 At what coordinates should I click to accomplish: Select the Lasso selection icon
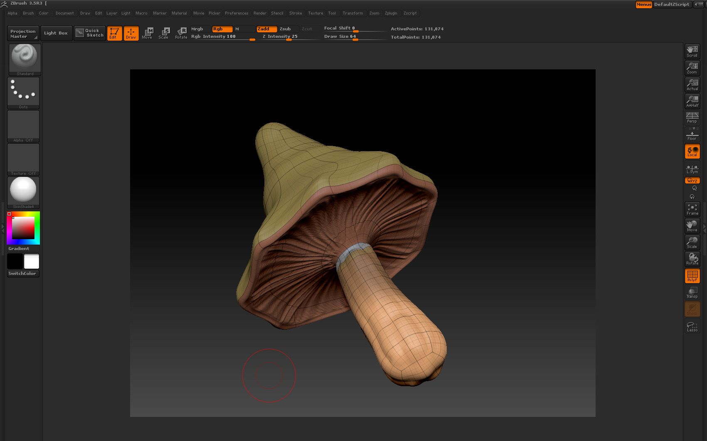click(692, 326)
